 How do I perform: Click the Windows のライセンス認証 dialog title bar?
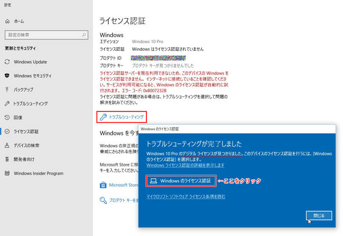[x=237, y=129]
